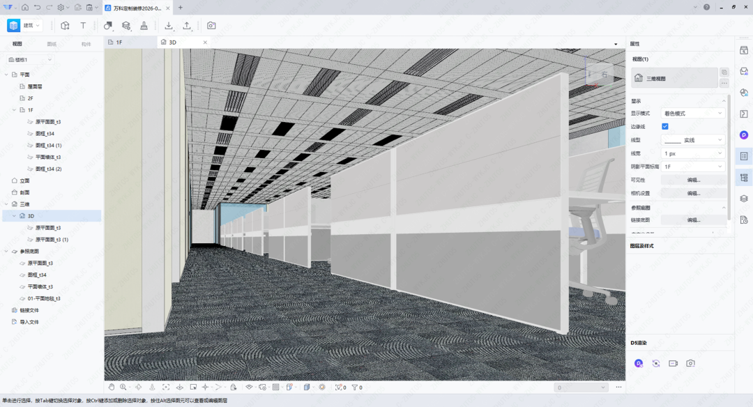Select the pan hand tool in bottom toolbar
The width and height of the screenshot is (753, 407).
click(x=112, y=387)
